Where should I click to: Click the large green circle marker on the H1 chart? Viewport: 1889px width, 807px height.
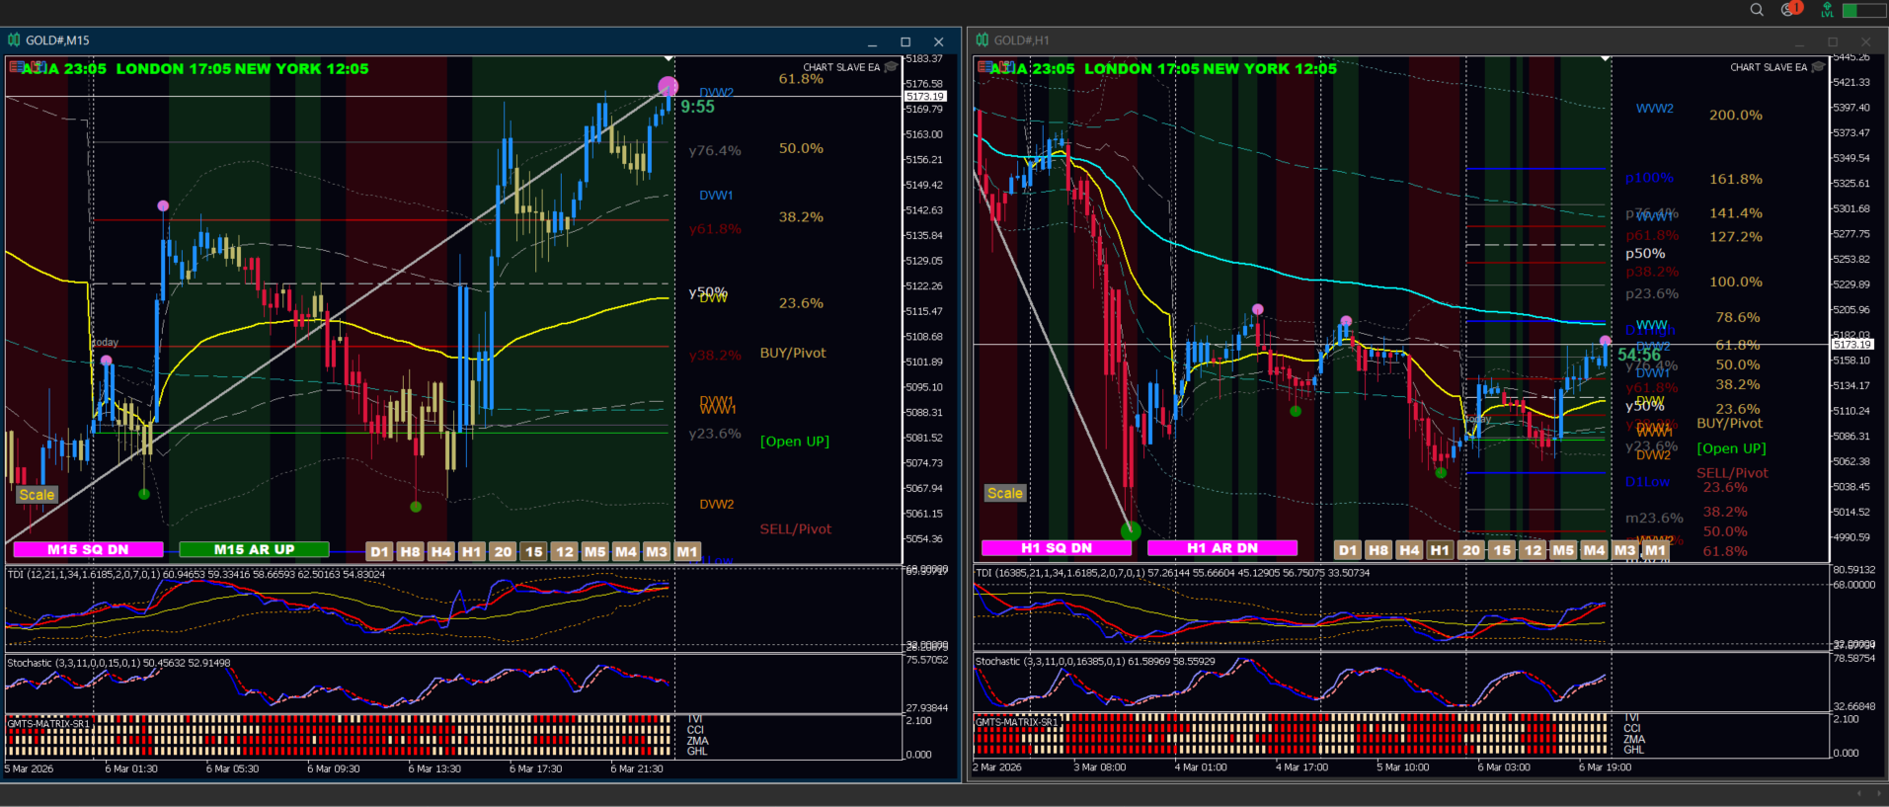(x=1131, y=530)
